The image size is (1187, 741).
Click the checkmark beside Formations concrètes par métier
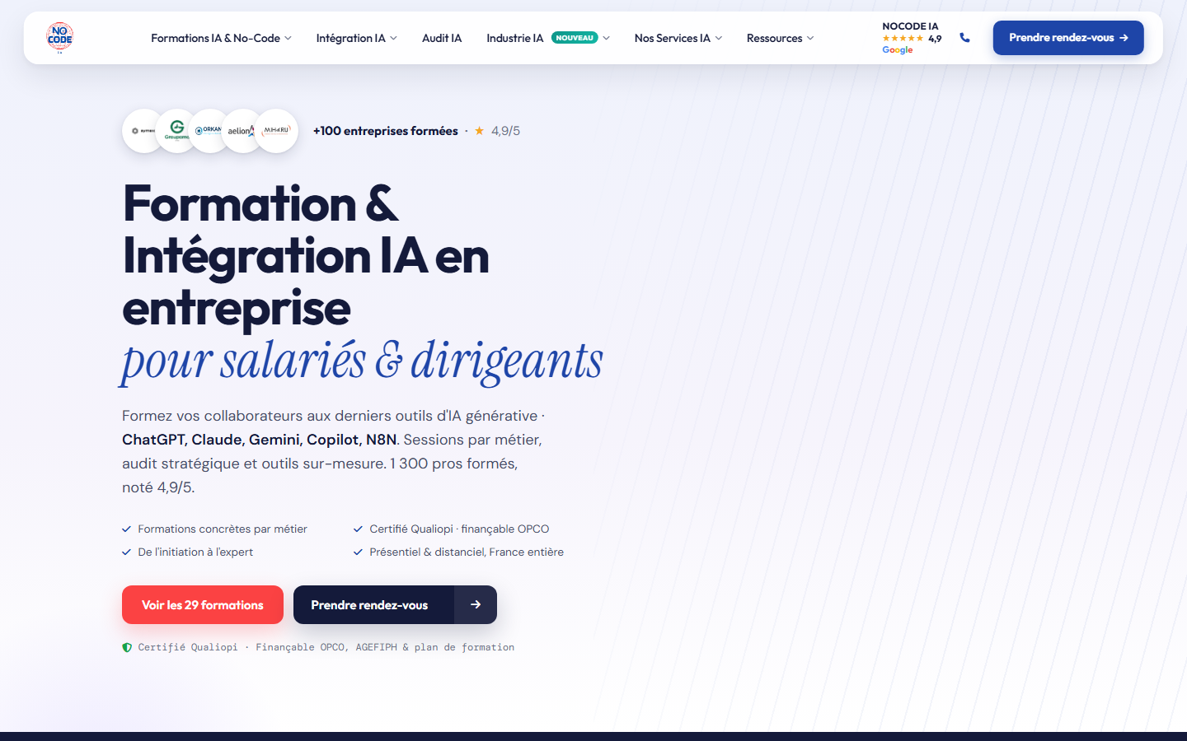(x=127, y=529)
